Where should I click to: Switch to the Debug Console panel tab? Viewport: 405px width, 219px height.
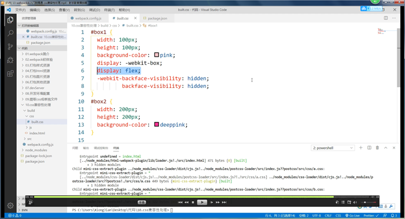(x=101, y=148)
